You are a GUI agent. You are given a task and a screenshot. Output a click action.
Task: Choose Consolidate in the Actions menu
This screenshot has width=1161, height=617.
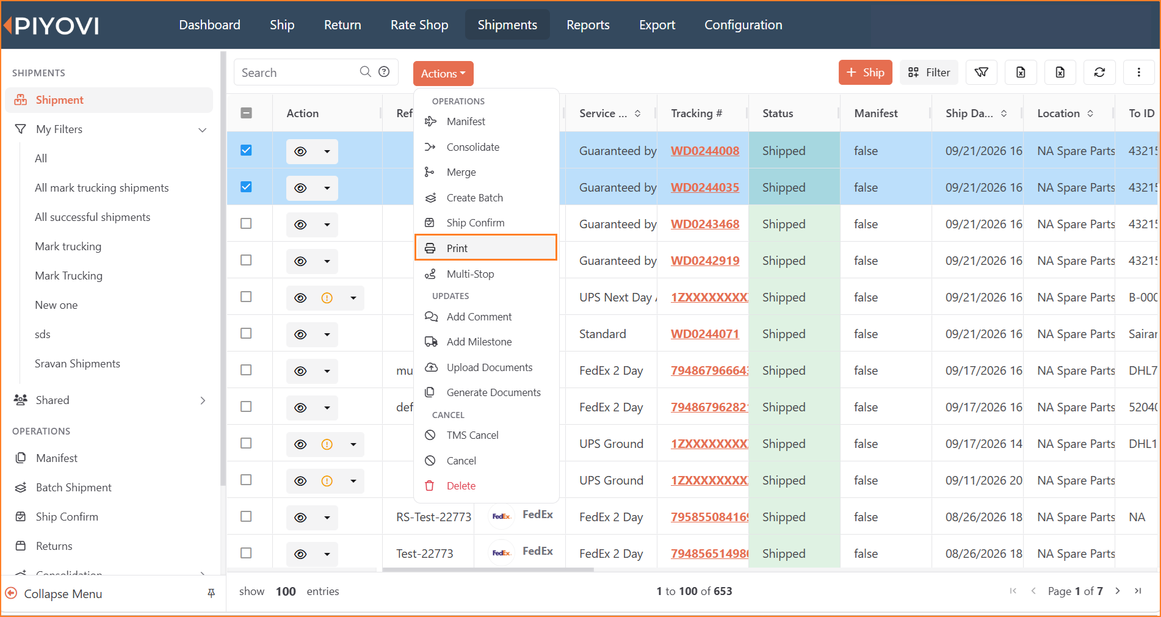click(486, 147)
